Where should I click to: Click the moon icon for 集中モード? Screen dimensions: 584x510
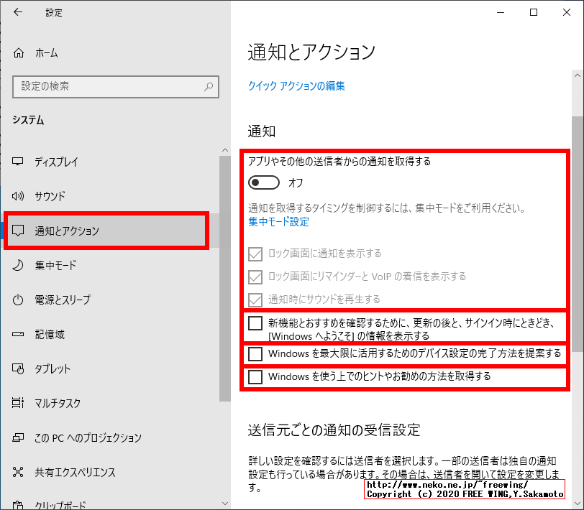pos(18,265)
